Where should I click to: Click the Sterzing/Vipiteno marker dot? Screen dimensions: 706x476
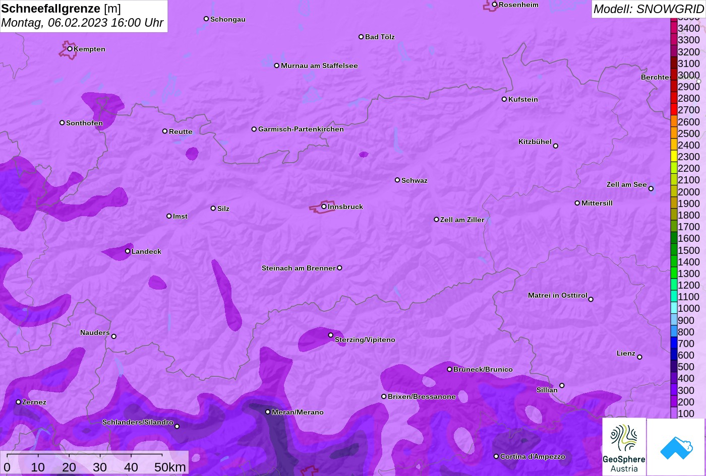[331, 335]
